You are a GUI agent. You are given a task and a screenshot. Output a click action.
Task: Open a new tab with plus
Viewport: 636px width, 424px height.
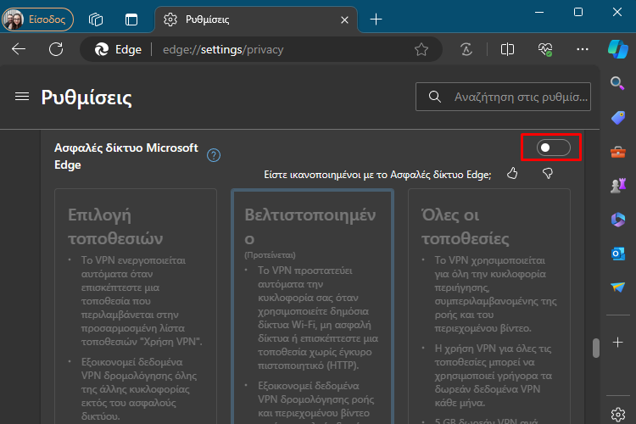376,19
